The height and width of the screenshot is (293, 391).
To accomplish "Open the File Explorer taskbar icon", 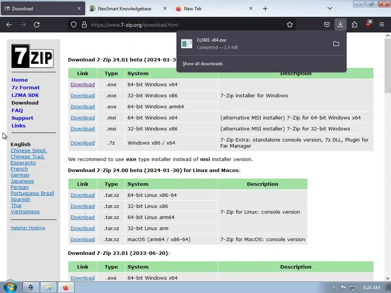I will point(48,288).
